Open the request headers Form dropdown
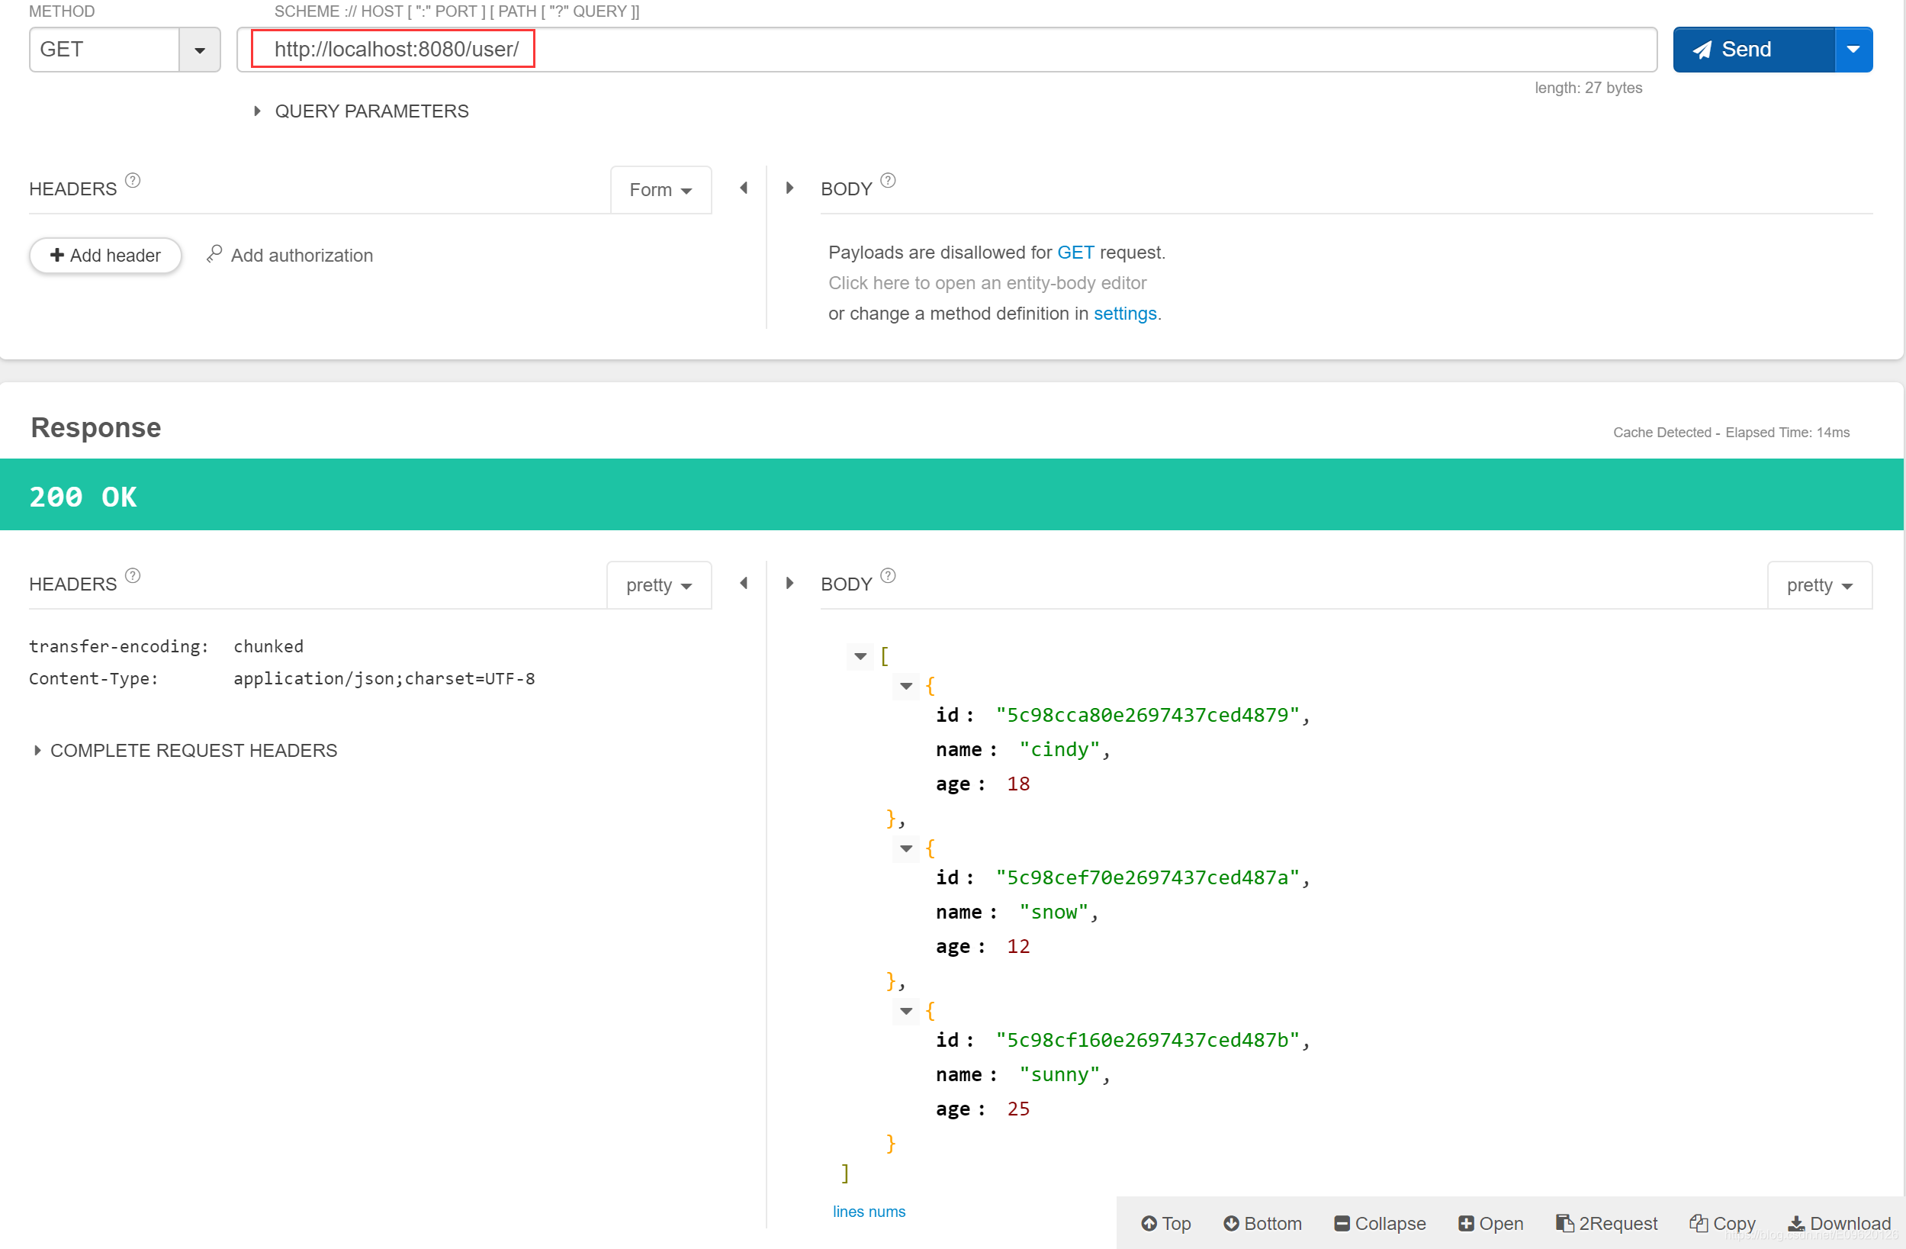1906x1249 pixels. click(660, 190)
